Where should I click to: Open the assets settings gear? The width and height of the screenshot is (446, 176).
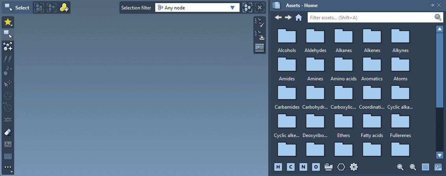click(354, 167)
